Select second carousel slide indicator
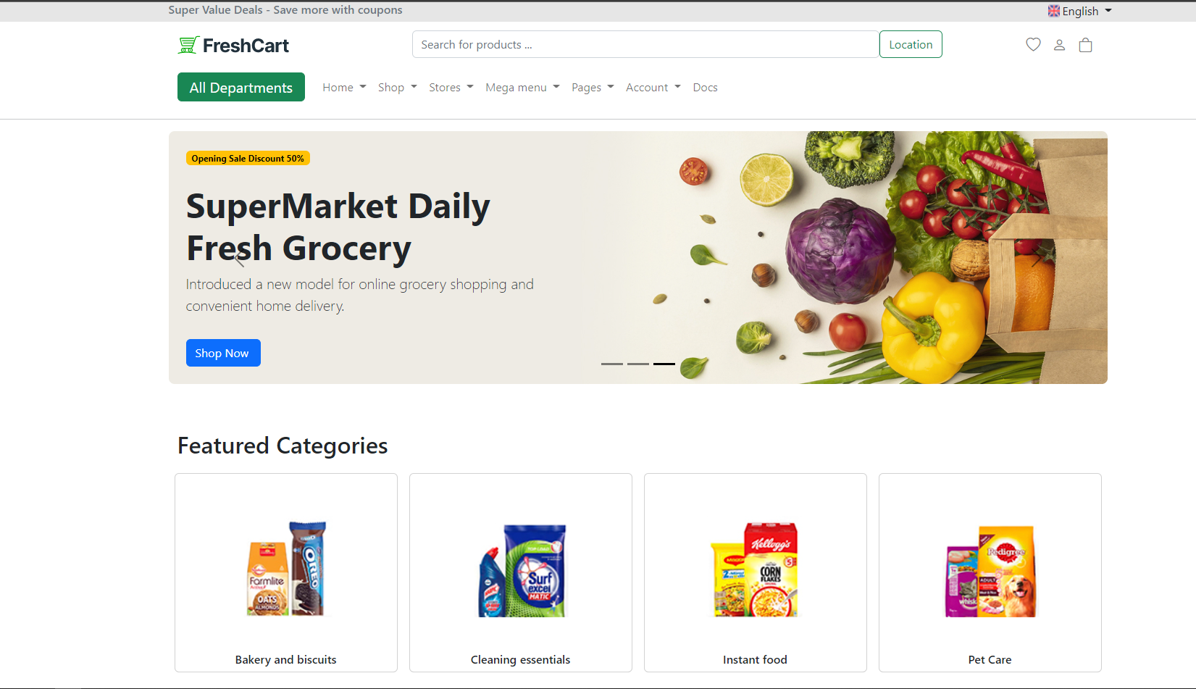Viewport: 1196px width, 689px height. tap(638, 364)
